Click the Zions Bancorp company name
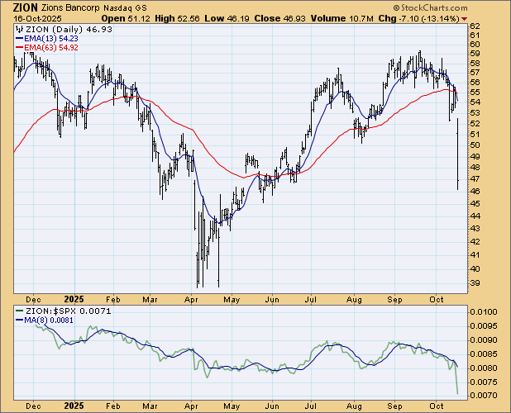Image resolution: width=511 pixels, height=413 pixels. tap(71, 8)
